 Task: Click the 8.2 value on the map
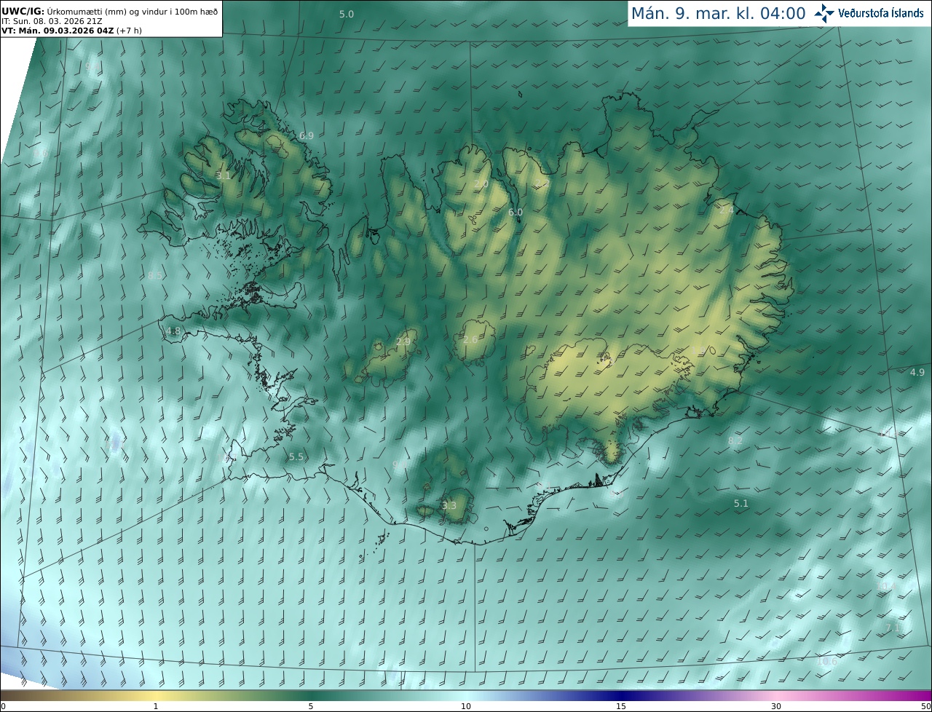click(735, 441)
